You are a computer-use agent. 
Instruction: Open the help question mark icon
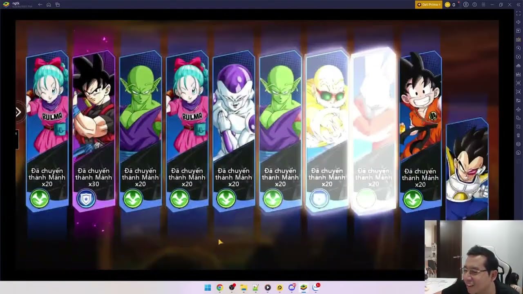click(474, 4)
